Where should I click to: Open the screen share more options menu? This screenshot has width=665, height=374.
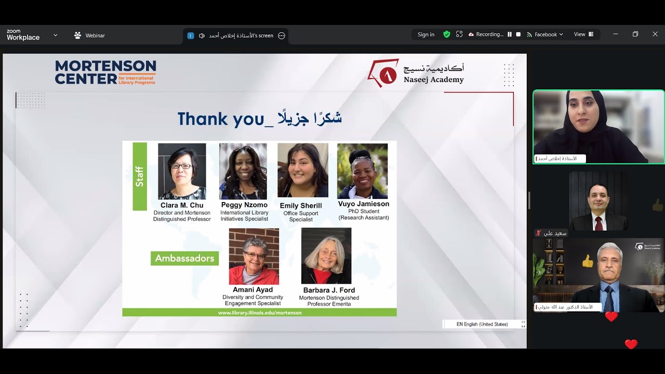pyautogui.click(x=282, y=36)
